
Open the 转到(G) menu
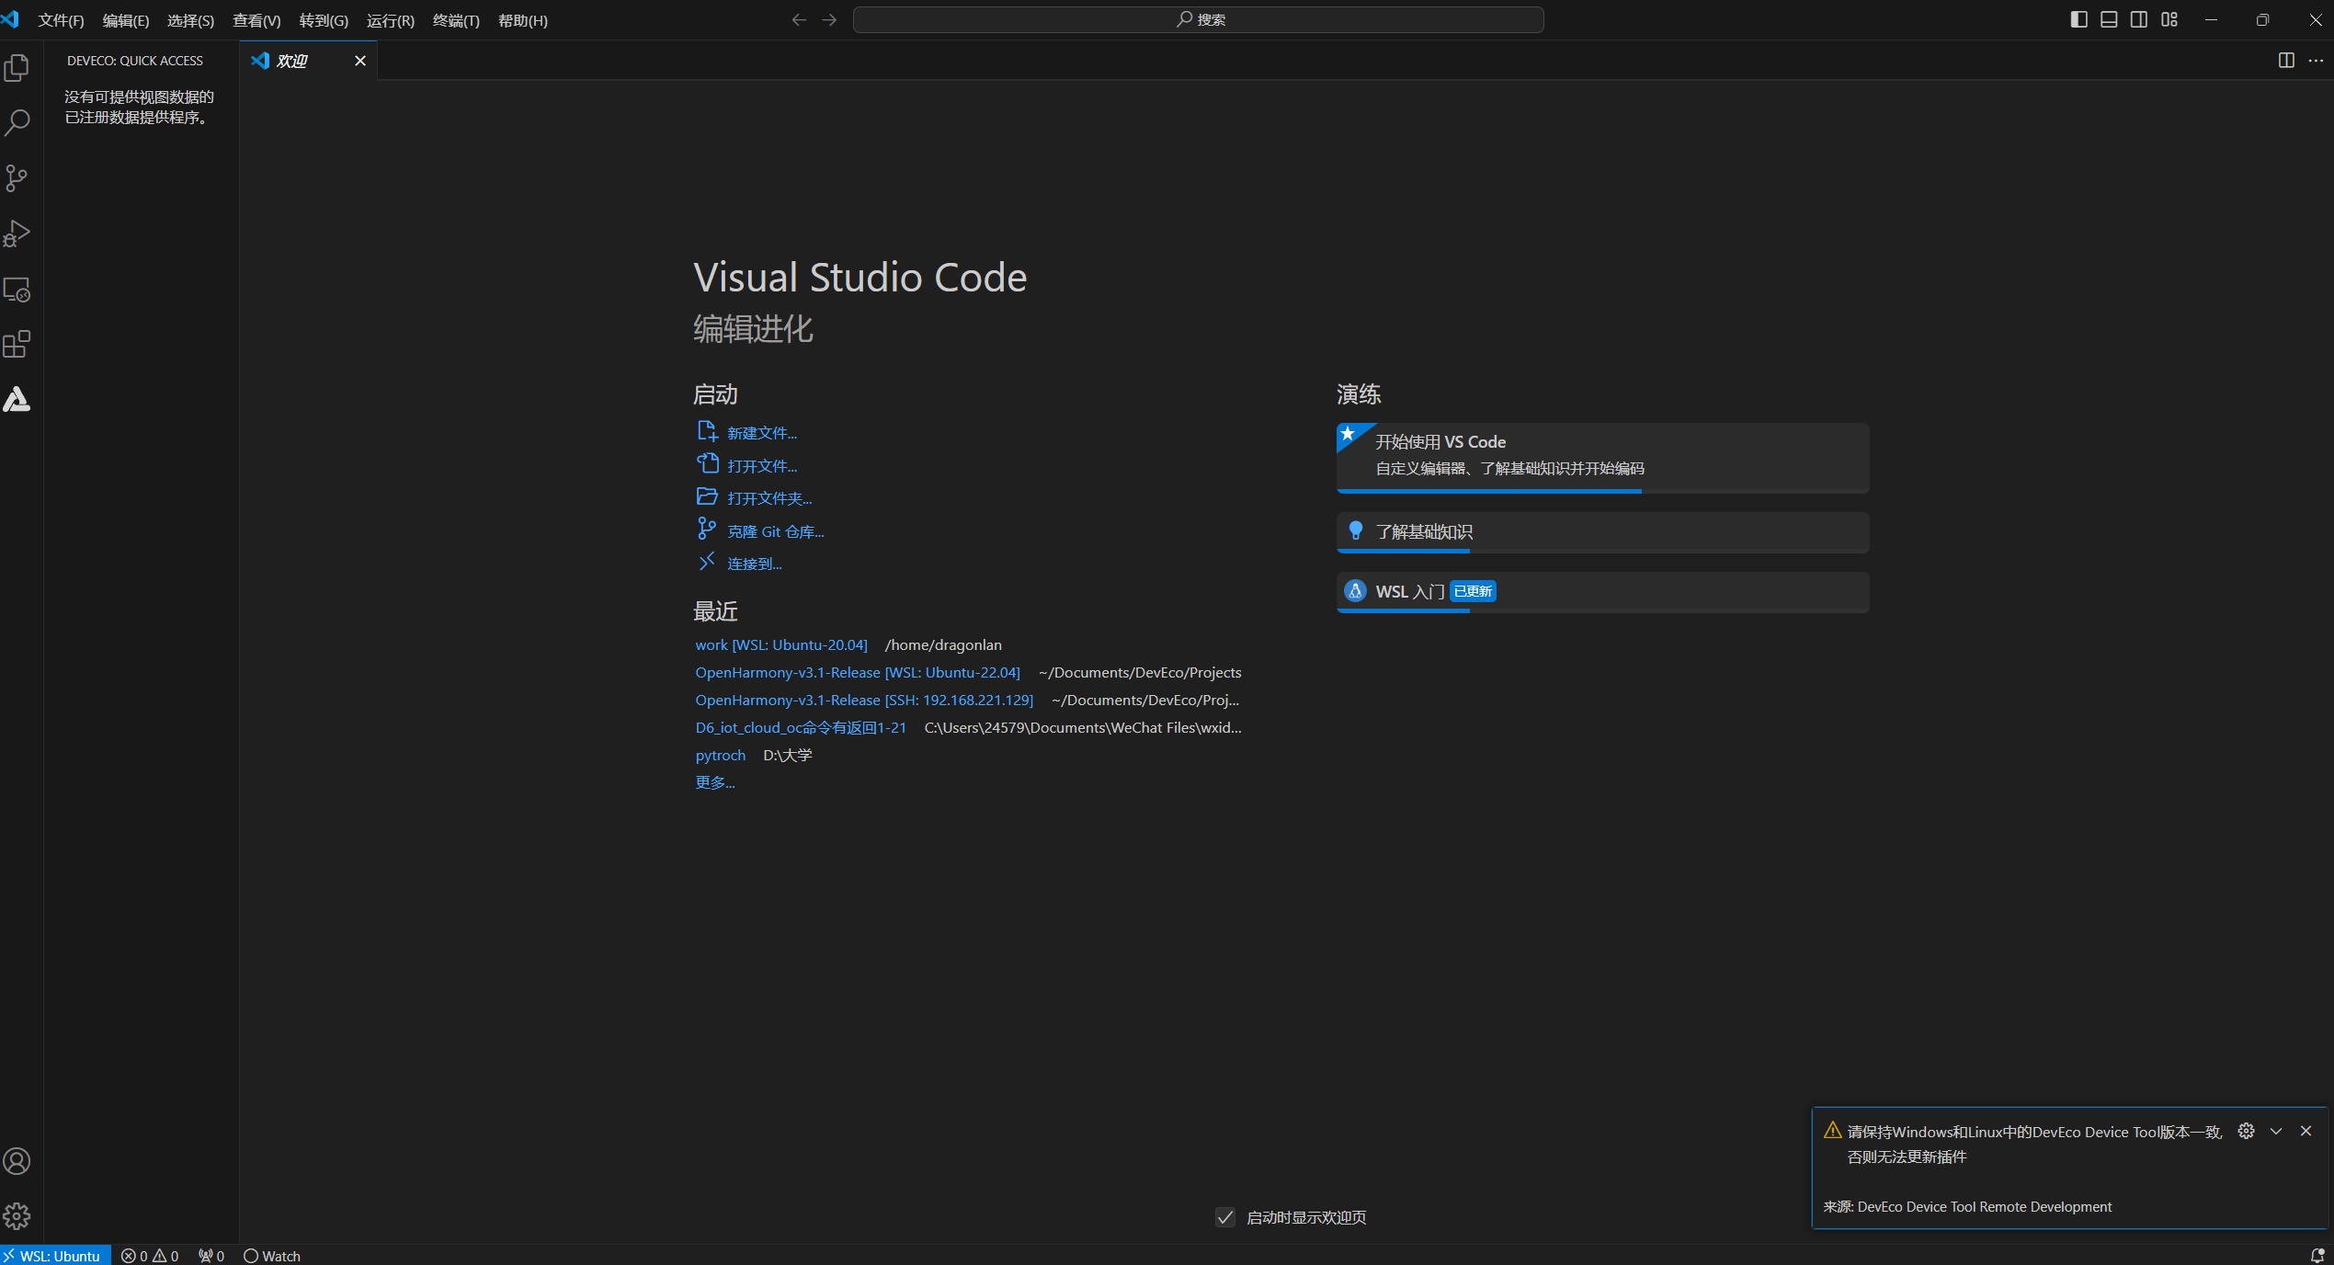point(324,20)
